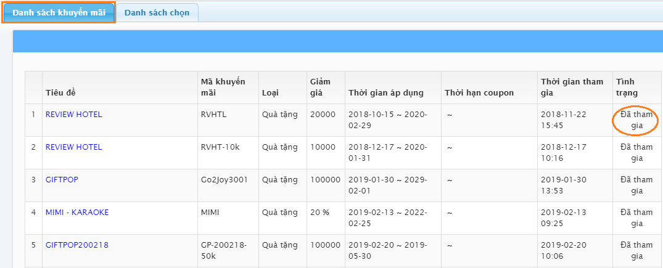
Task: Click date range 2019-02-20 ~ 2019-05-30
Action: (x=388, y=250)
